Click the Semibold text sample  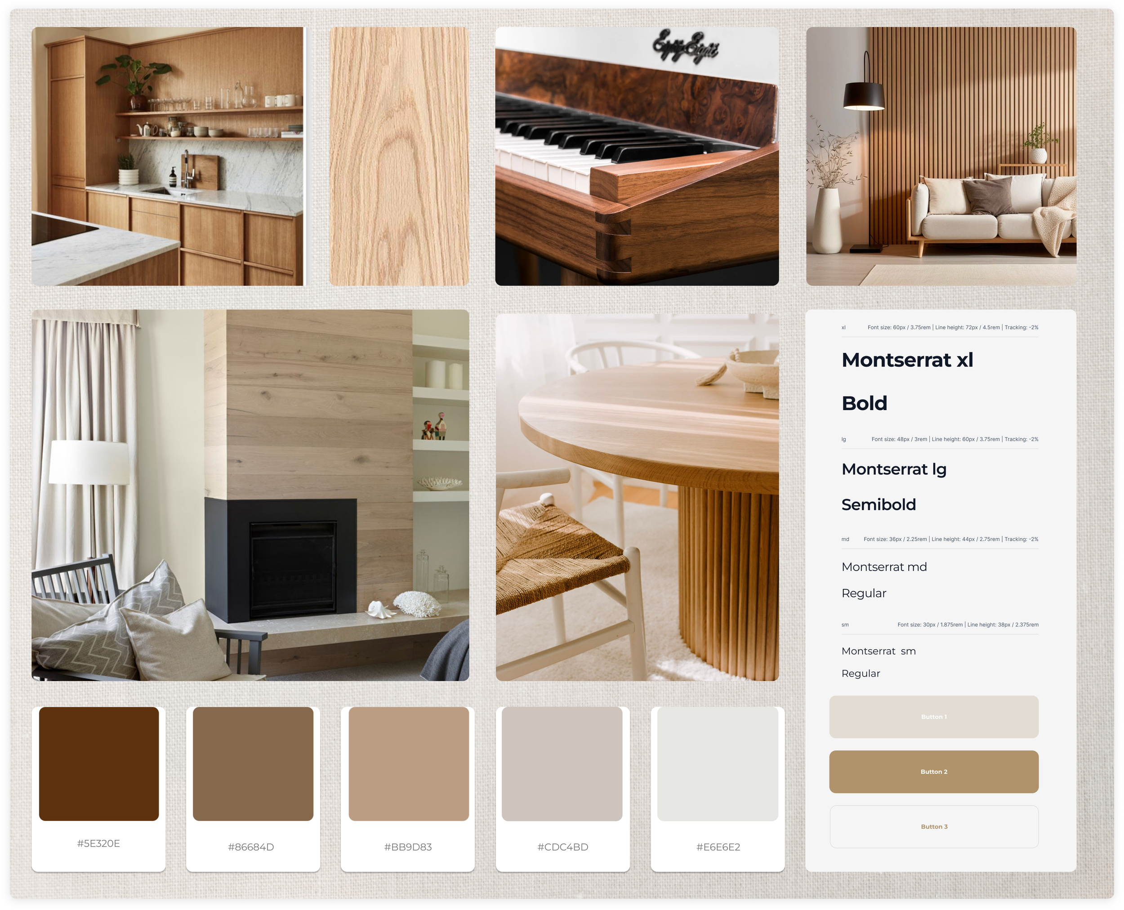tap(878, 505)
